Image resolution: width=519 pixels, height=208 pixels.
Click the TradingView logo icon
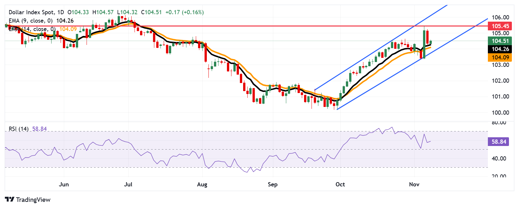tap(9, 200)
